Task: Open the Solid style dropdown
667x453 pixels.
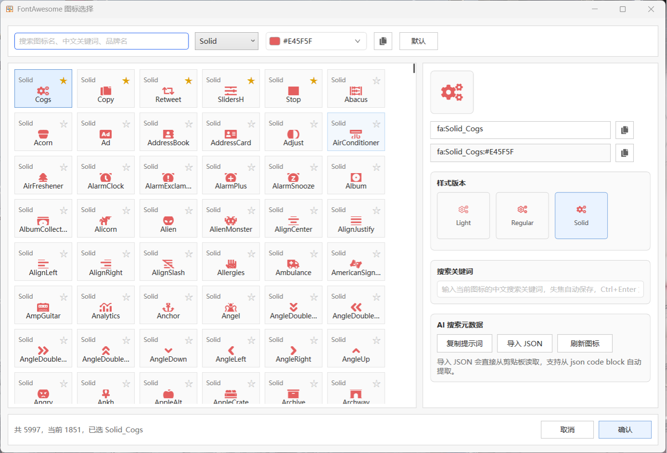Action: tap(226, 41)
